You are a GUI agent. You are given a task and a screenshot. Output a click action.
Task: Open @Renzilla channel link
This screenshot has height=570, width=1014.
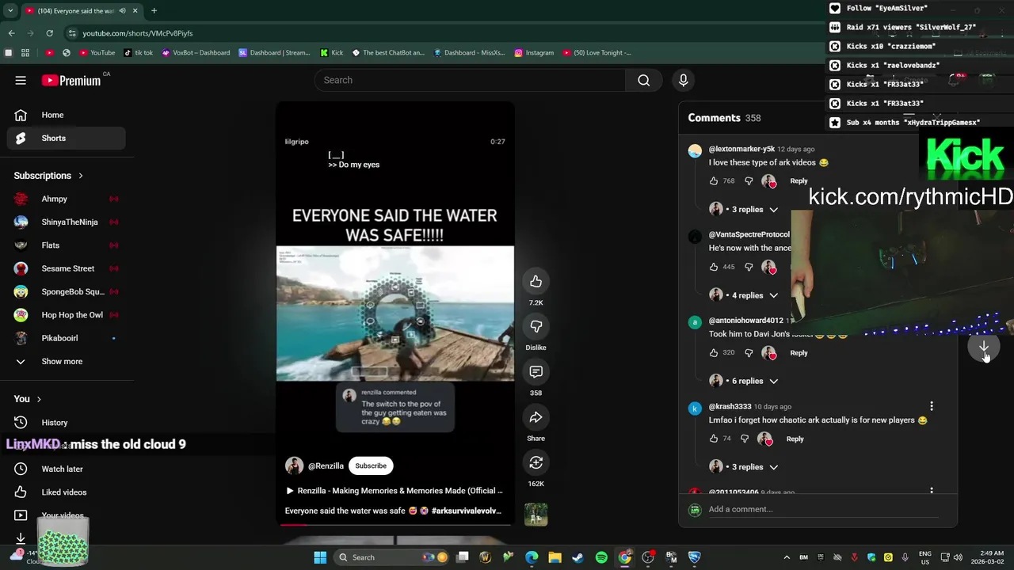pyautogui.click(x=326, y=466)
